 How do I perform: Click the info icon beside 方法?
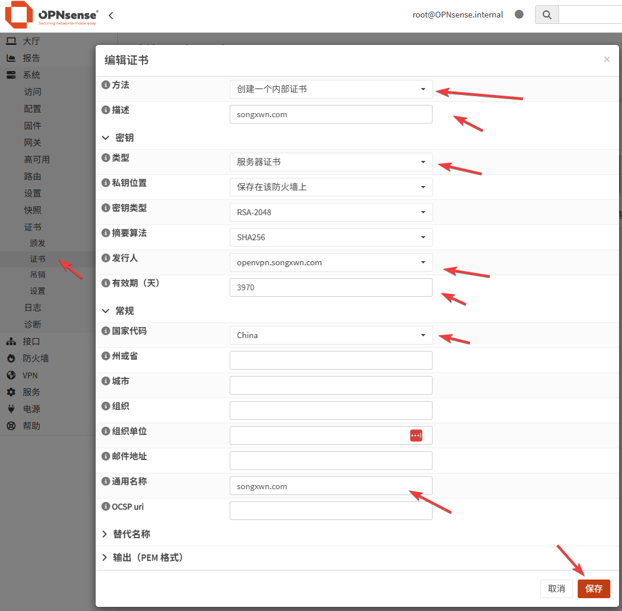[106, 85]
